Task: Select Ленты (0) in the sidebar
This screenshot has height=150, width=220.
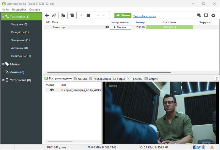Action: (x=17, y=72)
